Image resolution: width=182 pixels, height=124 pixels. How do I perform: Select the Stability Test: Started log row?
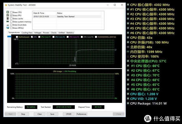coord(67,17)
